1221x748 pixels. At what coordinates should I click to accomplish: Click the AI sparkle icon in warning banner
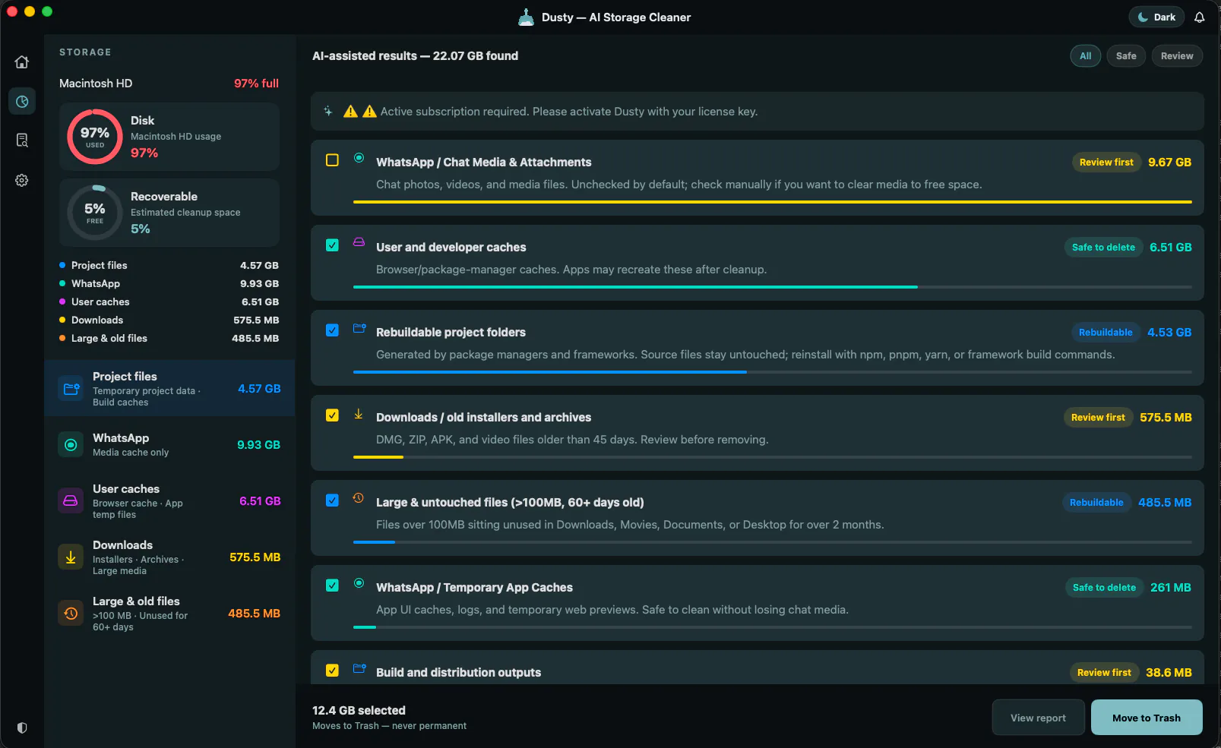328,111
